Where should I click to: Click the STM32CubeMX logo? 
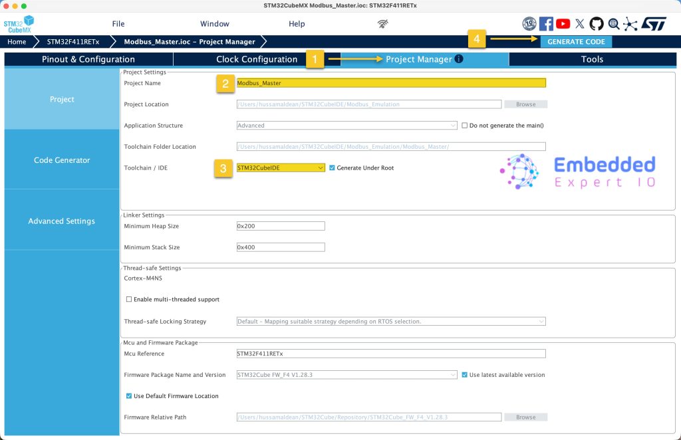click(x=19, y=25)
